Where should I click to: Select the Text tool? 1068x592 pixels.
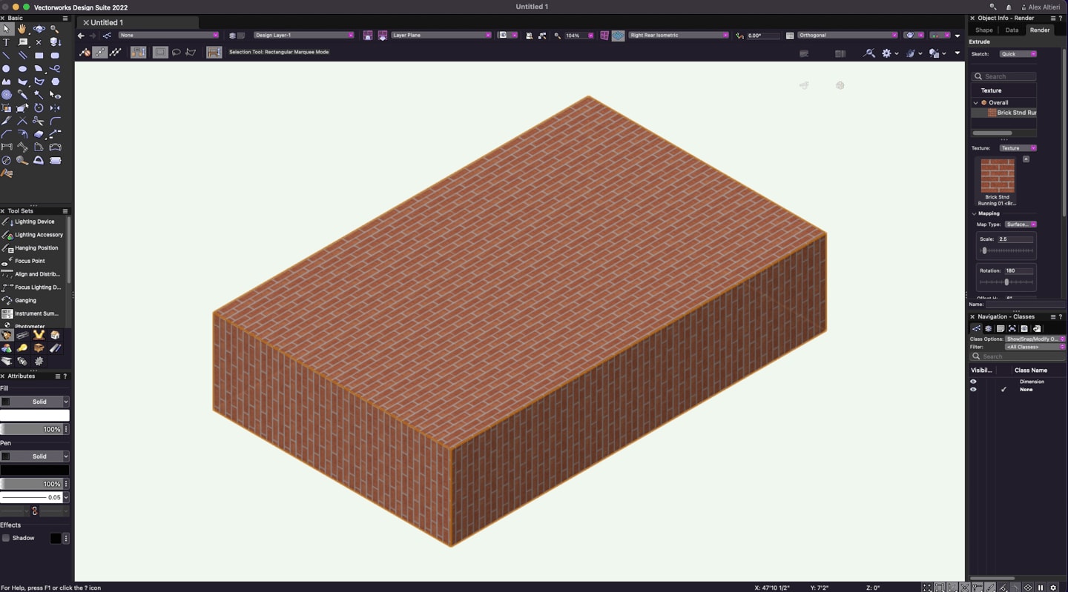[x=6, y=42]
